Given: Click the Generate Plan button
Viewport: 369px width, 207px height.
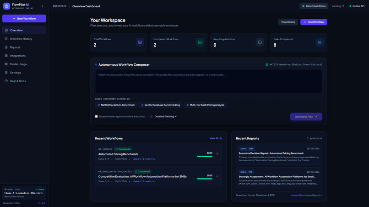Looking at the screenshot, I should click(x=306, y=117).
